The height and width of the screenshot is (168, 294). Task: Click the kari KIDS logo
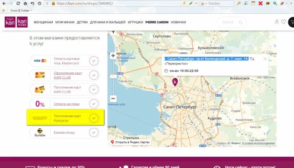point(22,22)
